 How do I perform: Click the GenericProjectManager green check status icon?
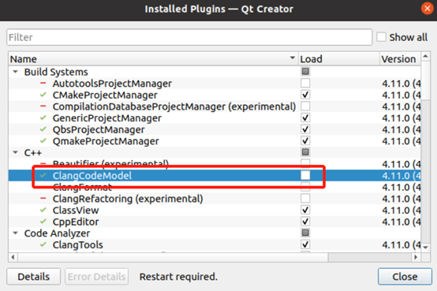pos(43,118)
